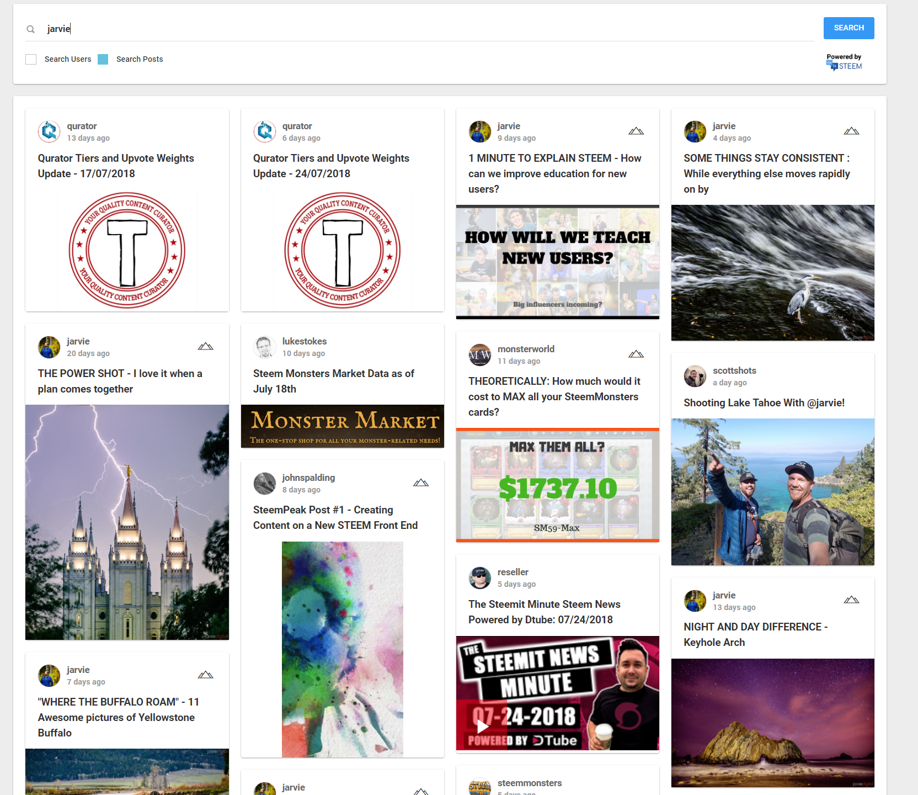Untick the Search Posts checkbox

[103, 59]
